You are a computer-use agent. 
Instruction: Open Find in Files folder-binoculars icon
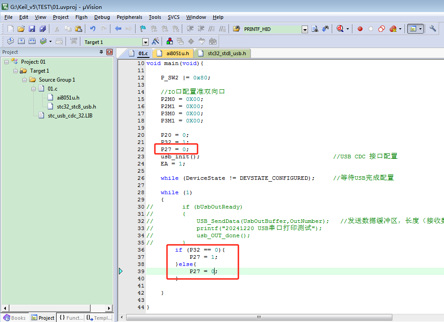coord(237,29)
